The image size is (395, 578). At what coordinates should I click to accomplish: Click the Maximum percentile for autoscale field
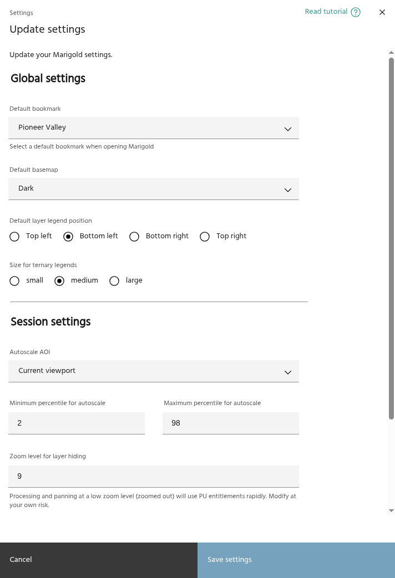[x=231, y=423]
